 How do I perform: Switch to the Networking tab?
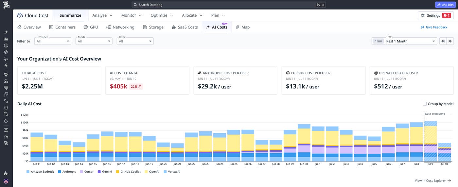point(120,27)
